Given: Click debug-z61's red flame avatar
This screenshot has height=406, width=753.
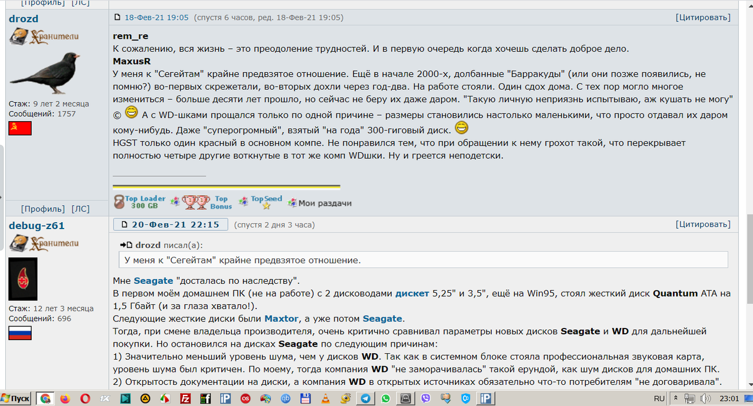Looking at the screenshot, I should pos(23,279).
